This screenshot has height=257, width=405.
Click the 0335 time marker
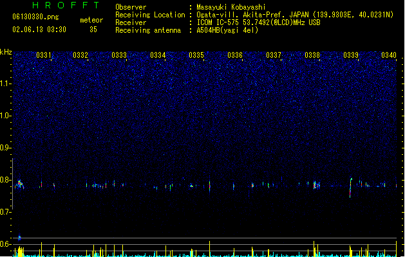click(x=196, y=55)
